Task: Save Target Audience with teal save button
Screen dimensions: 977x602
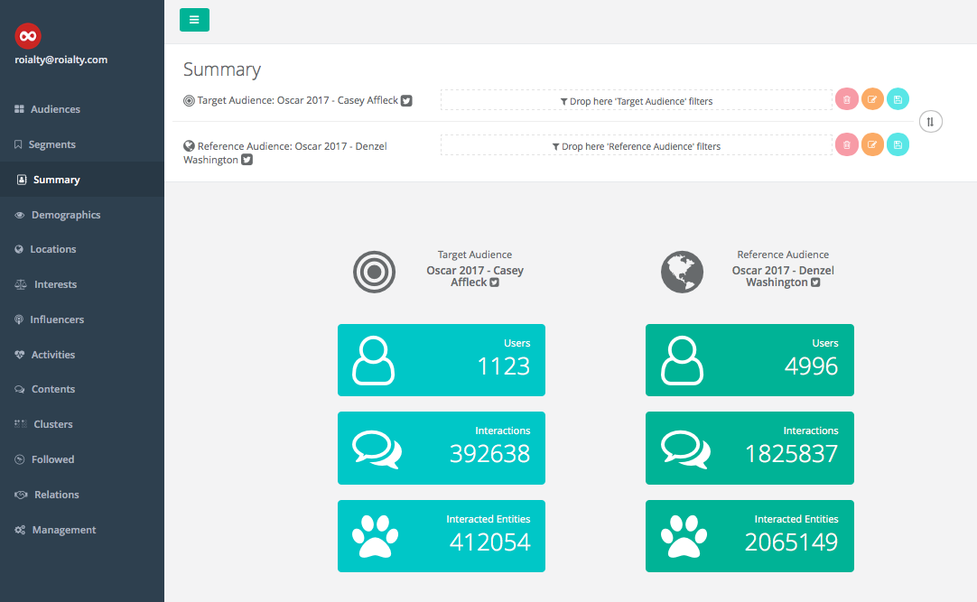Action: pyautogui.click(x=898, y=99)
